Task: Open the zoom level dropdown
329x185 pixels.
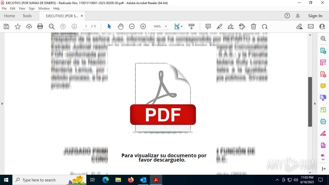Action: pyautogui.click(x=166, y=26)
